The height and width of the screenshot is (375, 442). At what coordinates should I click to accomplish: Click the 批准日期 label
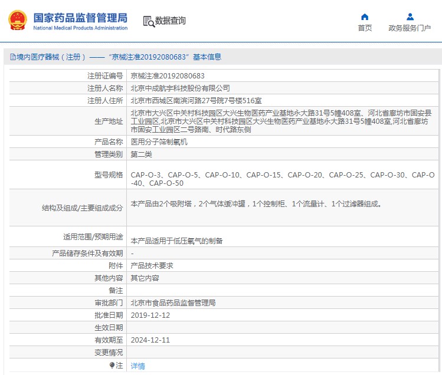coord(109,315)
